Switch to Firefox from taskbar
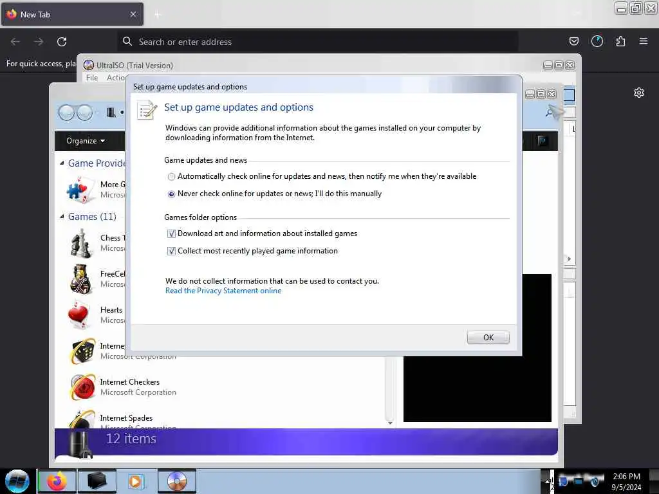This screenshot has height=494, width=659. click(57, 481)
